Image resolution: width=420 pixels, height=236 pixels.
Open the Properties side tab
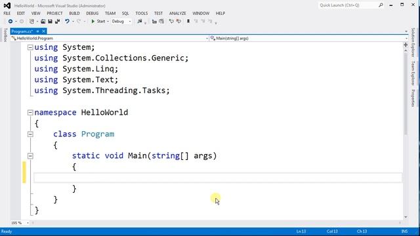click(x=413, y=98)
